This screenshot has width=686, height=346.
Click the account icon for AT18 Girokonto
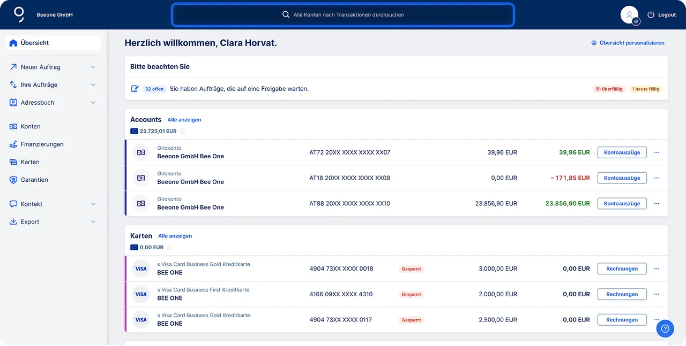(141, 178)
